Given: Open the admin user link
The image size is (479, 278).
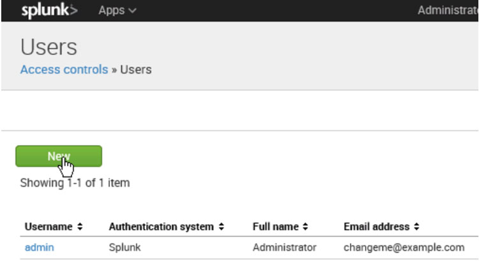Looking at the screenshot, I should 40,247.
